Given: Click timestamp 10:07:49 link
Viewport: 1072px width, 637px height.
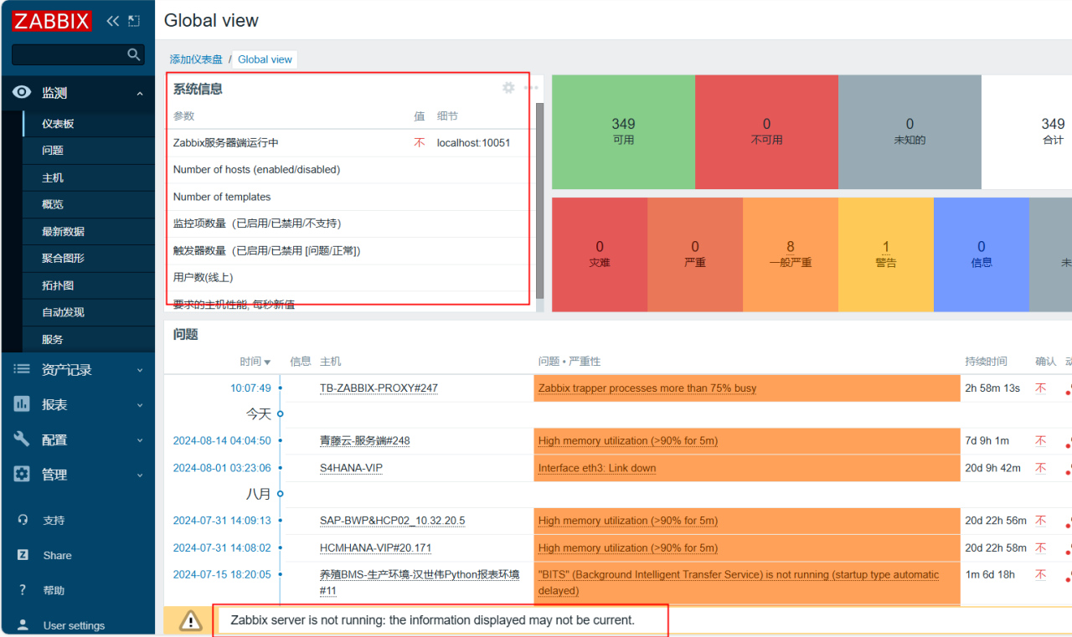Looking at the screenshot, I should coord(250,388).
